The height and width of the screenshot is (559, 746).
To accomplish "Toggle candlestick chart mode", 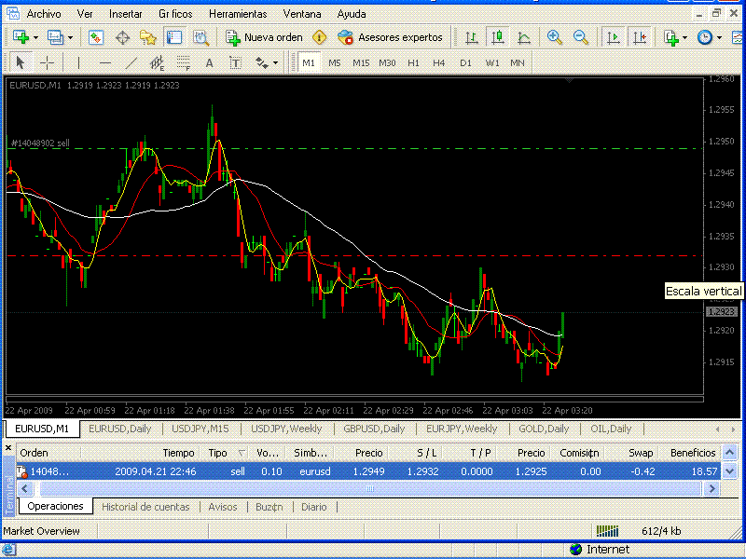I will pos(498,37).
